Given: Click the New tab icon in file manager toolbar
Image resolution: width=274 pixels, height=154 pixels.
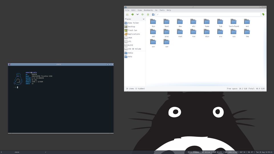Looking at the screenshot, I should (127, 15).
